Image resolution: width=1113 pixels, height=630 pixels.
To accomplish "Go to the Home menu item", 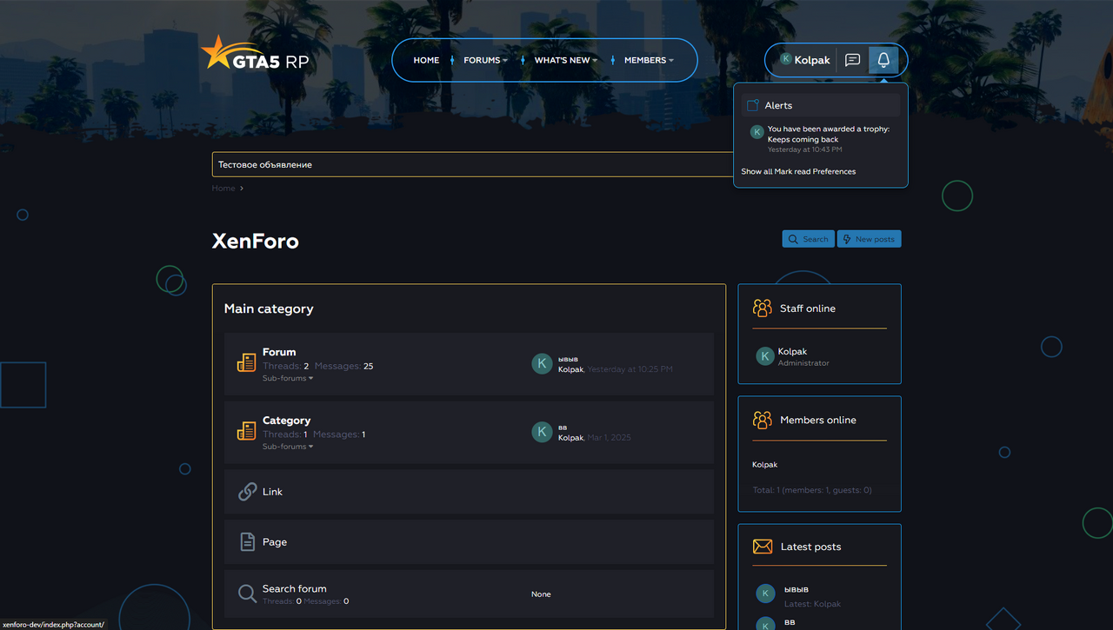I will (426, 60).
